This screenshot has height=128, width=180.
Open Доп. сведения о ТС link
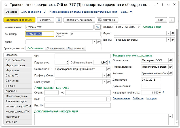[x=33, y=12]
